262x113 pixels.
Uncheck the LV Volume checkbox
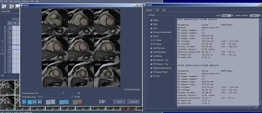pos(151,40)
